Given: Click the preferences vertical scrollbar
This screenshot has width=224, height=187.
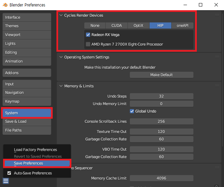Looking at the screenshot, I should pyautogui.click(x=222, y=80).
